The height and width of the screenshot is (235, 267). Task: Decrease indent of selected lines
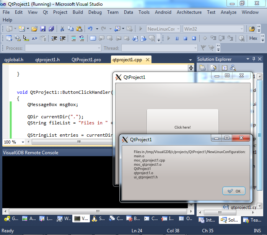[54, 38]
